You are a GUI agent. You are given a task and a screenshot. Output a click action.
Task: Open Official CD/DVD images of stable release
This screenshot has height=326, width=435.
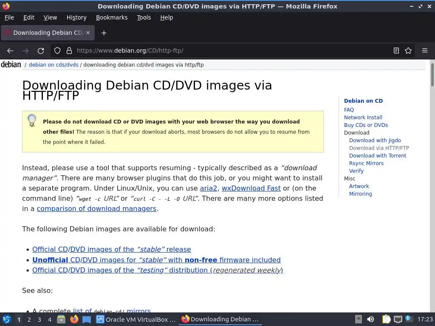(x=112, y=249)
